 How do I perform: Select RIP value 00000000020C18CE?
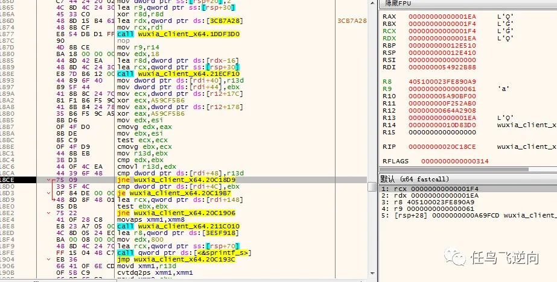pyautogui.click(x=442, y=146)
